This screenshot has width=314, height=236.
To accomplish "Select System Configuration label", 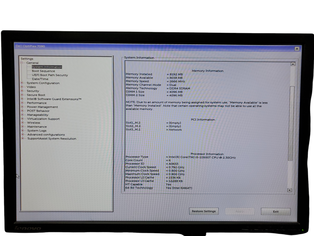I will click(43, 83).
